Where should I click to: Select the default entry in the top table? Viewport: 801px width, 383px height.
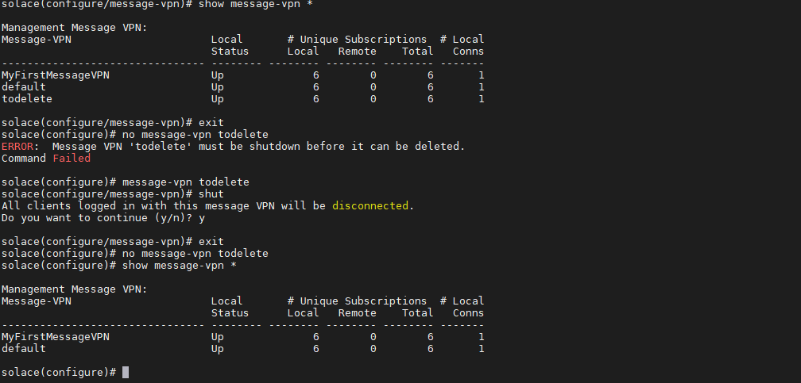tap(23, 87)
